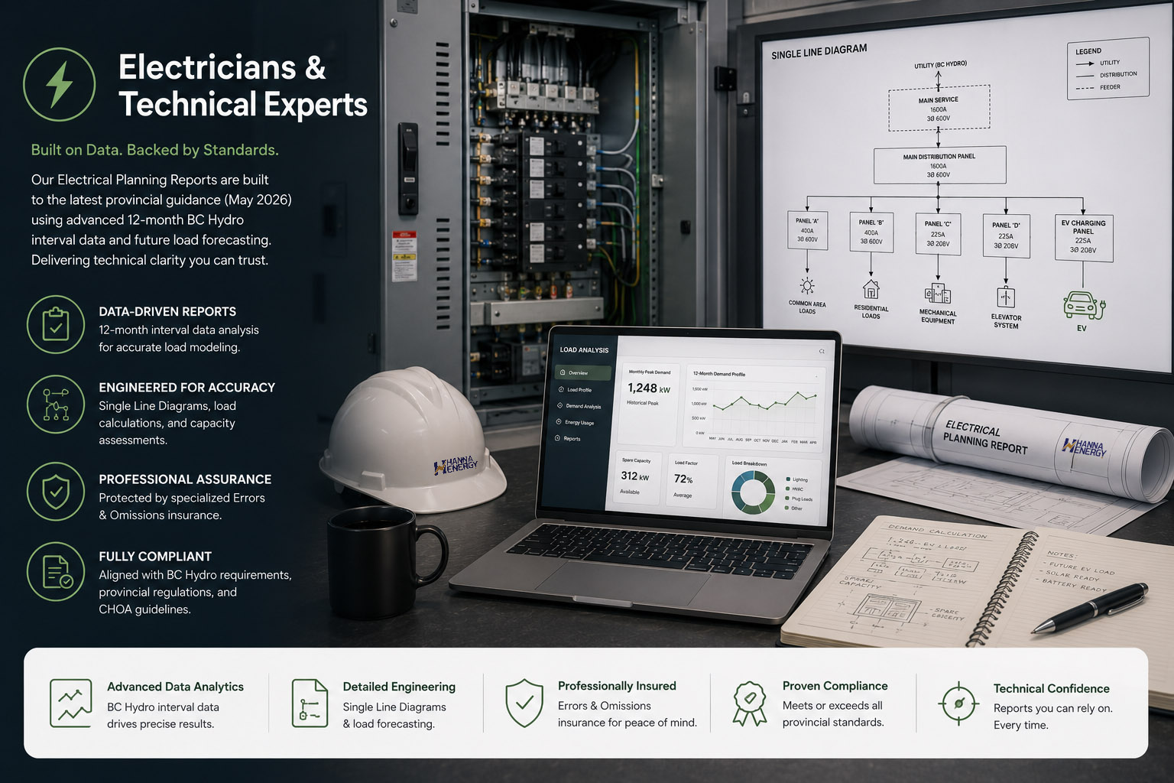Image resolution: width=1174 pixels, height=783 pixels.
Task: Click the Detailed Engineering title
Action: [x=399, y=687]
